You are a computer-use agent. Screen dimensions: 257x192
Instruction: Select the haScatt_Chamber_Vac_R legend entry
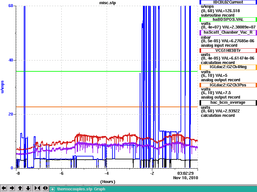pyautogui.click(x=228, y=32)
